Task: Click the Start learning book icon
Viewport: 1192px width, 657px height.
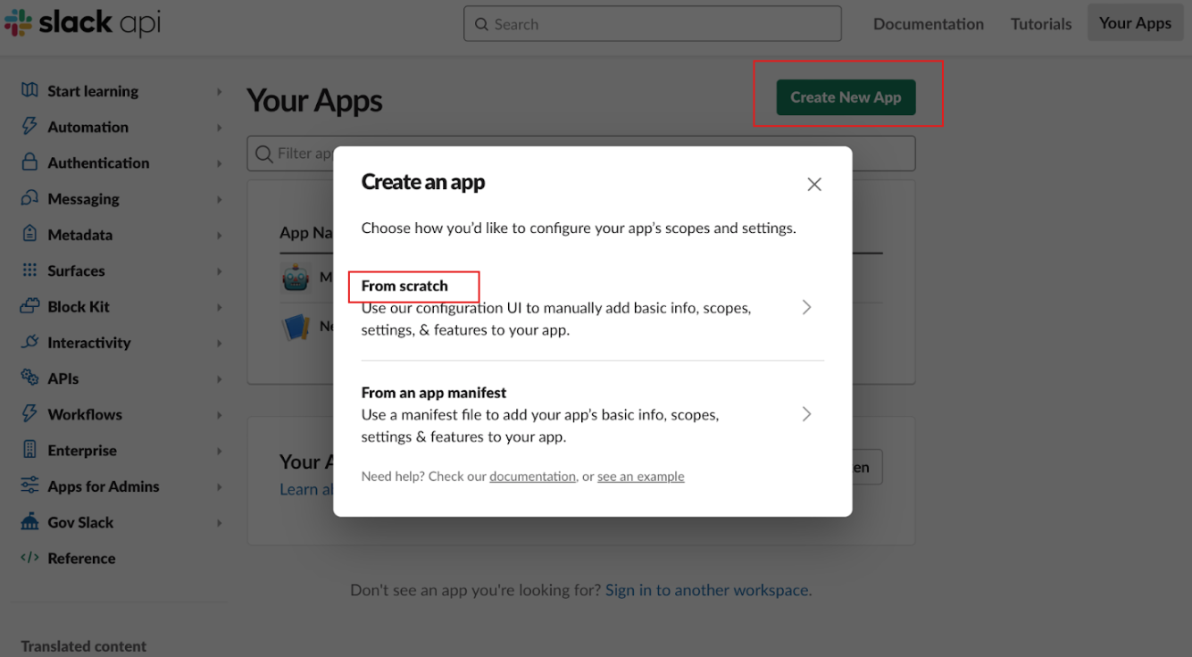Action: (29, 90)
